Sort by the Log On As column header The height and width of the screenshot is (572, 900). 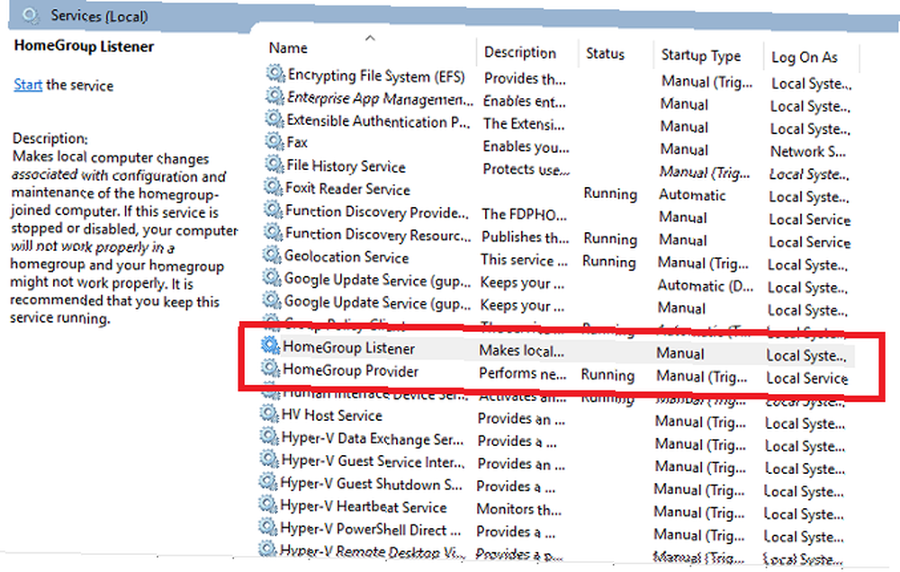point(804,58)
